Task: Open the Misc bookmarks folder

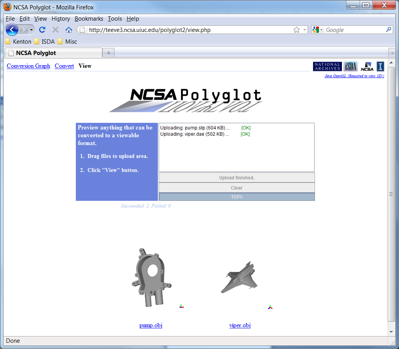Action: coord(68,42)
